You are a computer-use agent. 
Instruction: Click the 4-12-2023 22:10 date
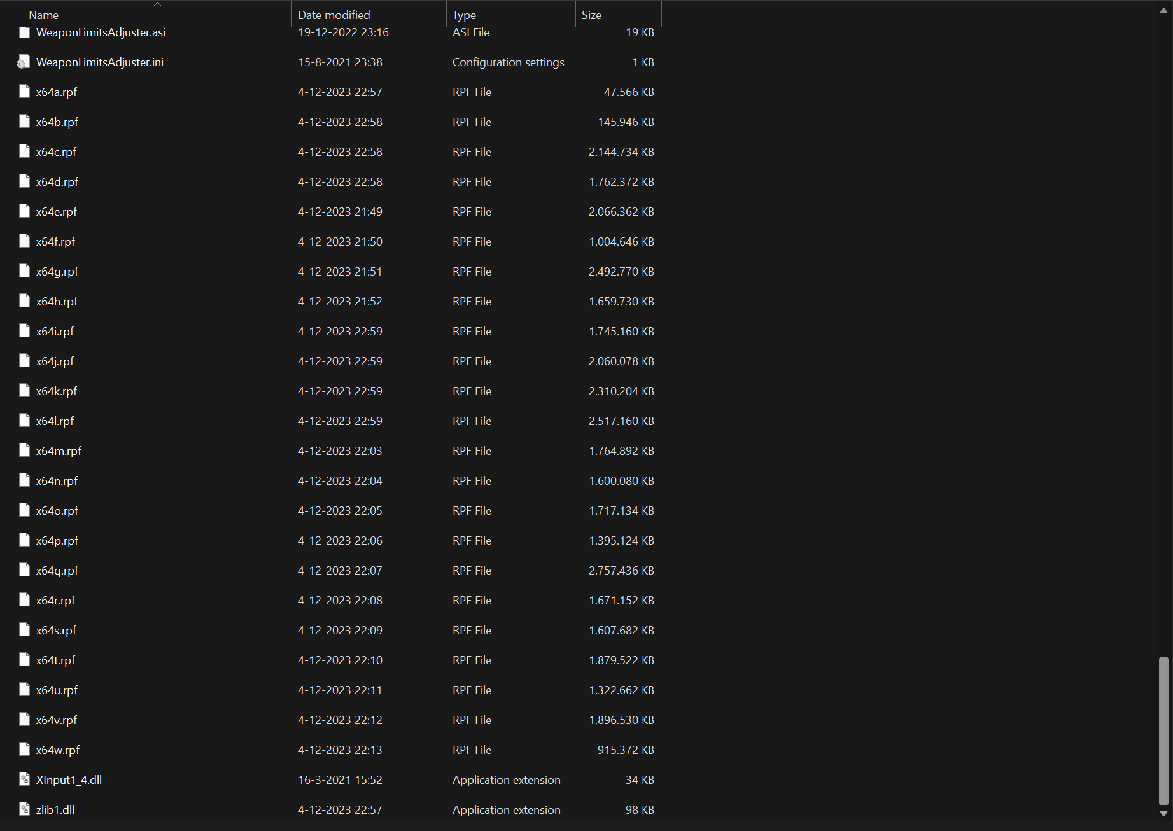(340, 660)
